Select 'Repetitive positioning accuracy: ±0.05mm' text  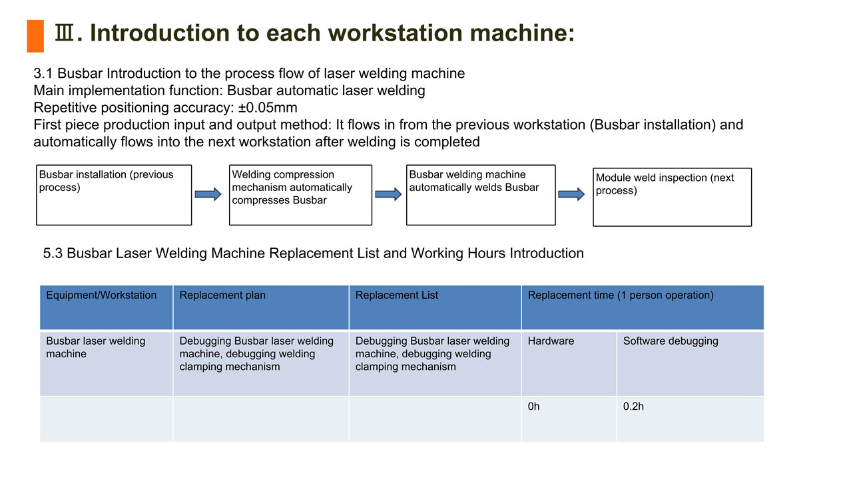(x=165, y=108)
